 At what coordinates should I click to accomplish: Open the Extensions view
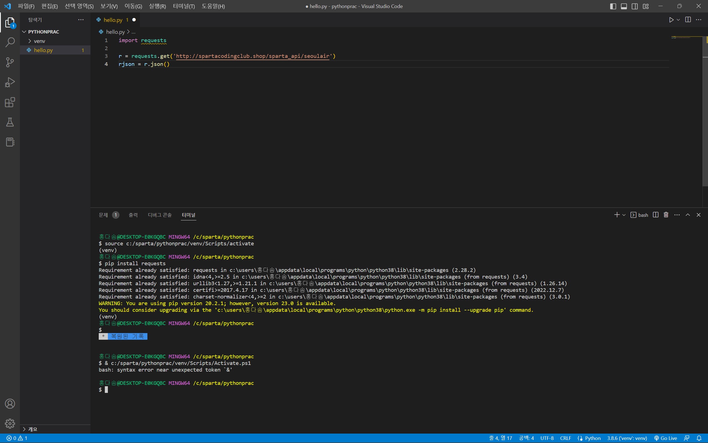click(10, 102)
